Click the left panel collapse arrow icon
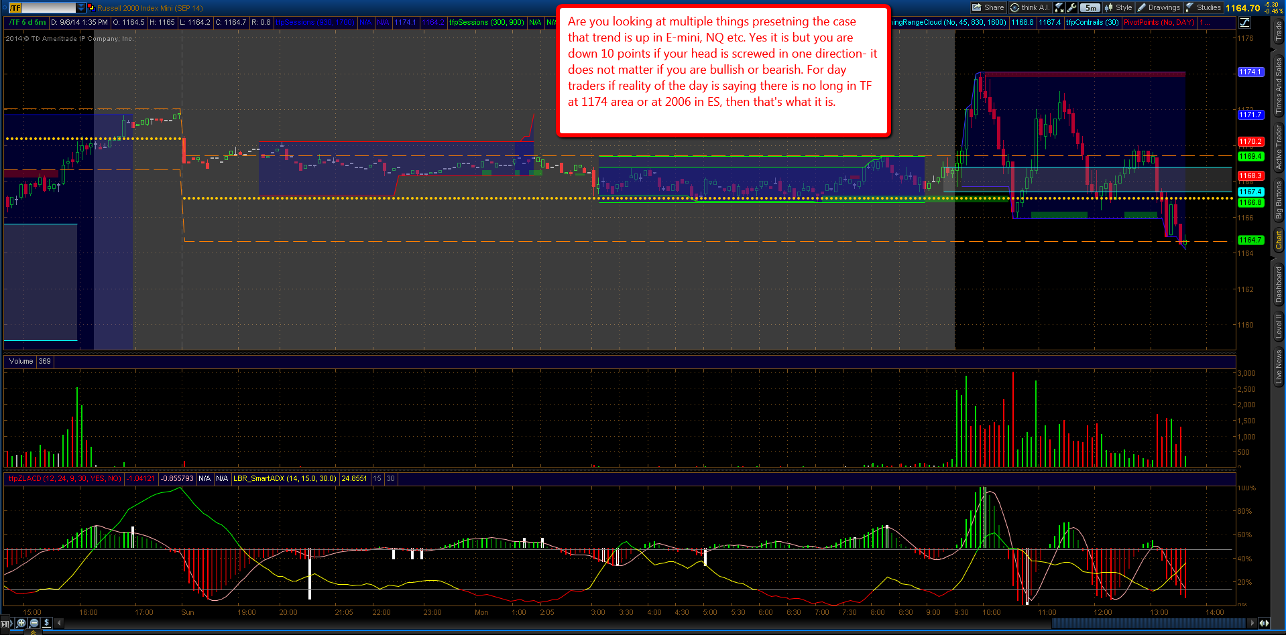This screenshot has width=1286, height=635. point(5,624)
